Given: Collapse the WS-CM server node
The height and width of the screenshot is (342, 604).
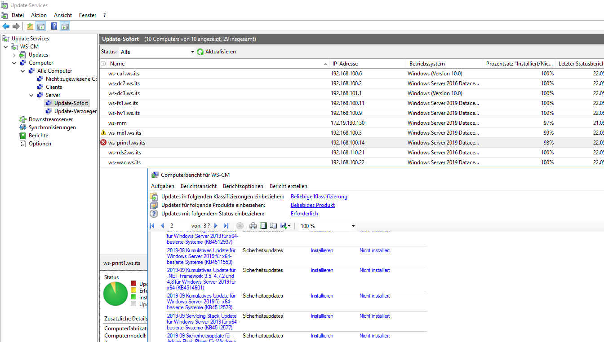Looking at the screenshot, I should 5,47.
